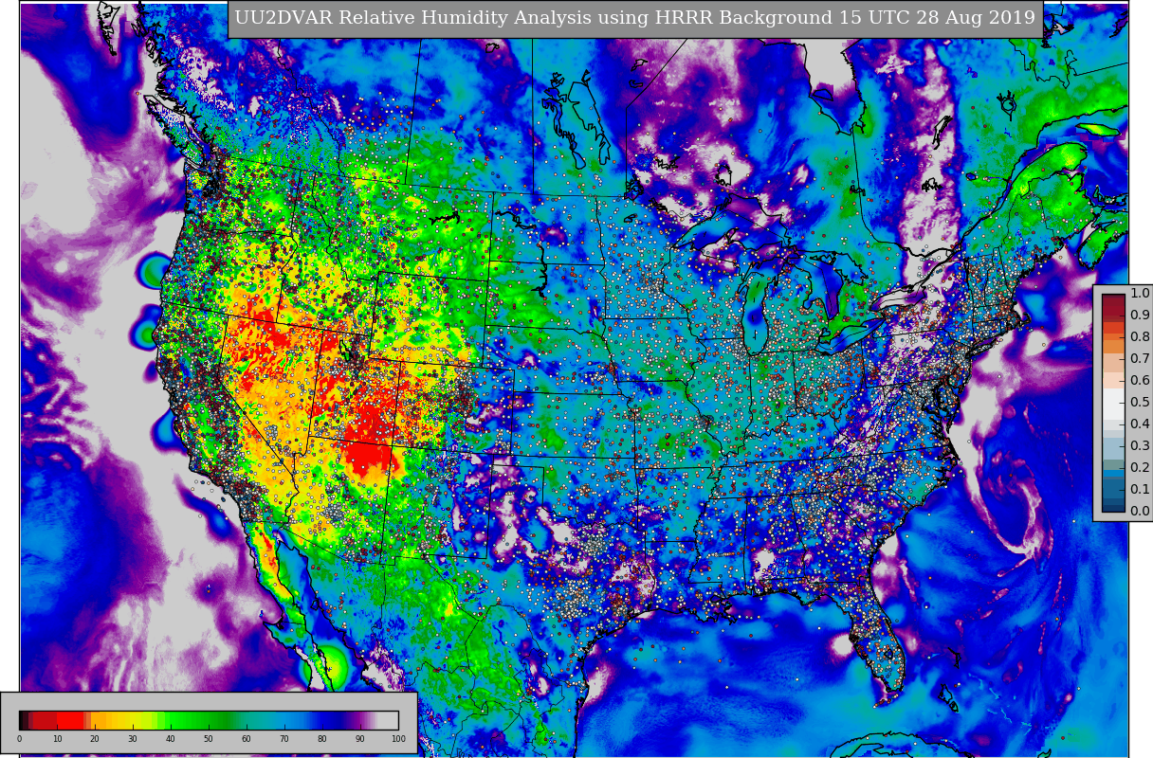Click the '0.7' label on the right colorbar
The image size is (1153, 758).
1140,359
